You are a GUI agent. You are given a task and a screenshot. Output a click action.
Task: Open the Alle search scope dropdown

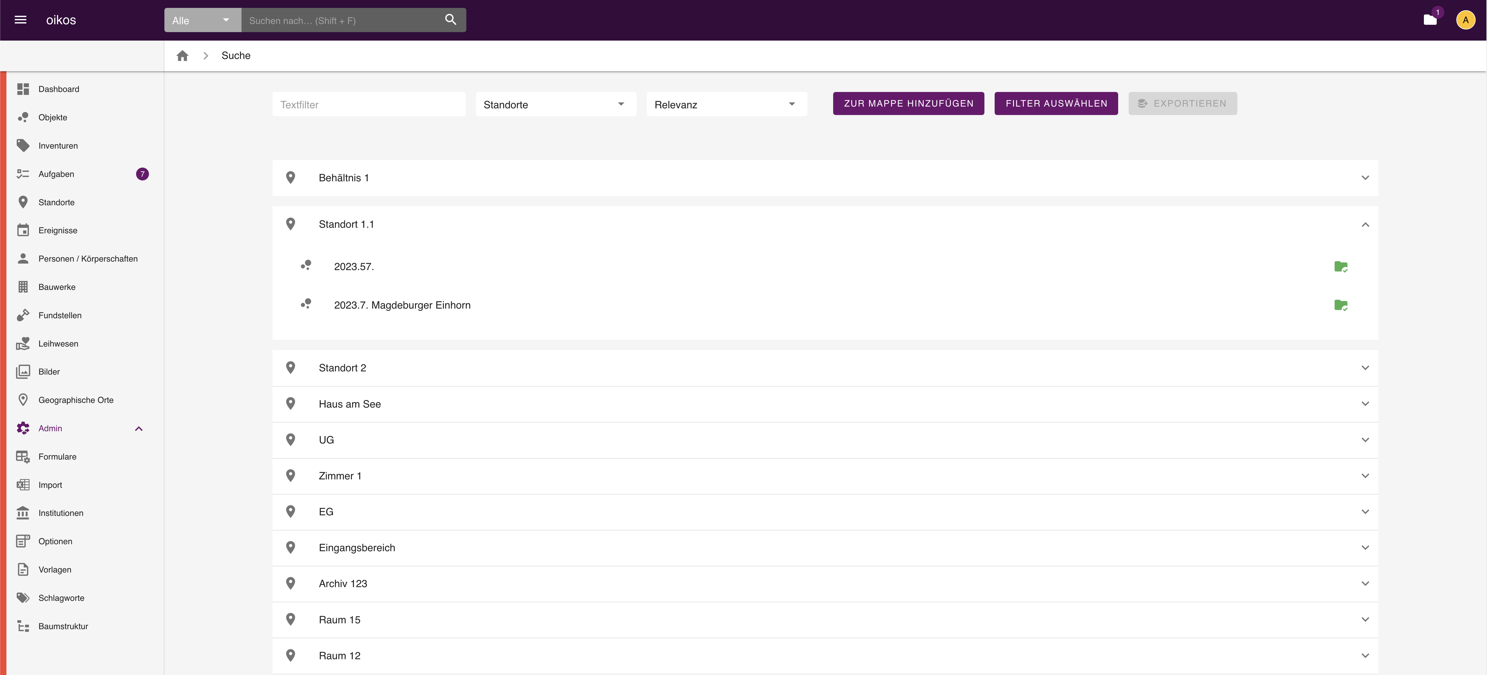pyautogui.click(x=203, y=20)
